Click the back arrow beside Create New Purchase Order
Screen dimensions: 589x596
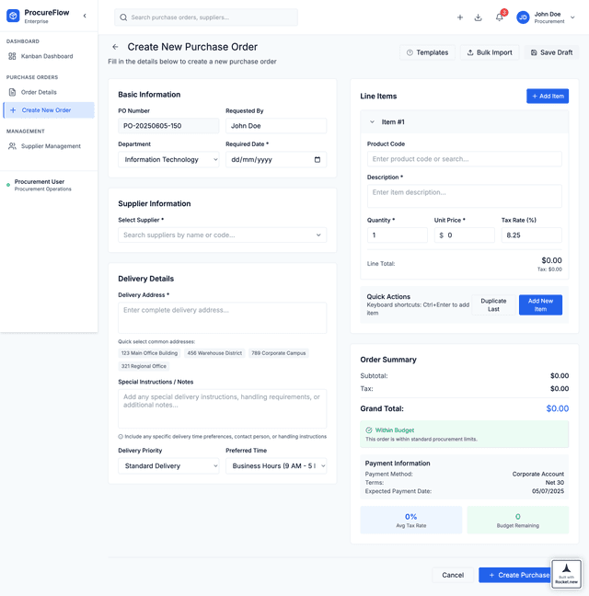click(x=115, y=47)
